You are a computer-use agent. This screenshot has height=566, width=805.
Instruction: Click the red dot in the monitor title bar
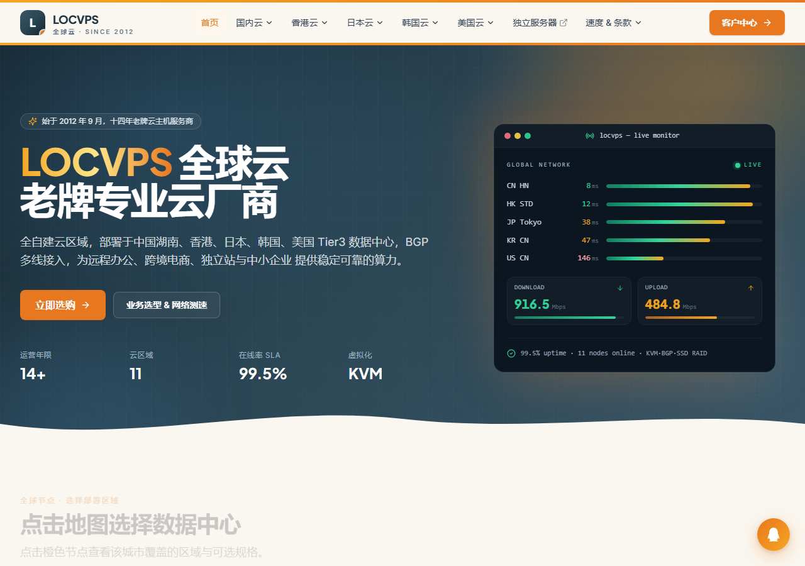pyautogui.click(x=508, y=136)
